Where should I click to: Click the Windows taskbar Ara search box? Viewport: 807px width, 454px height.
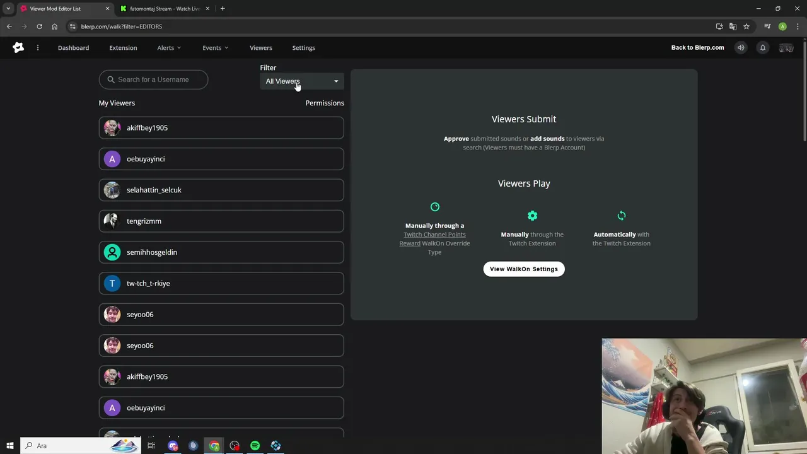80,446
